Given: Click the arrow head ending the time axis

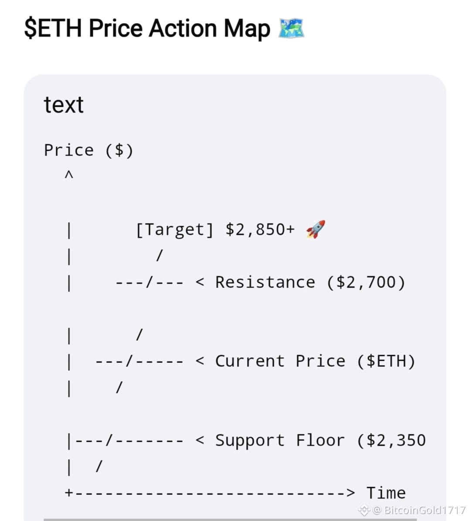Looking at the screenshot, I should coord(351,492).
